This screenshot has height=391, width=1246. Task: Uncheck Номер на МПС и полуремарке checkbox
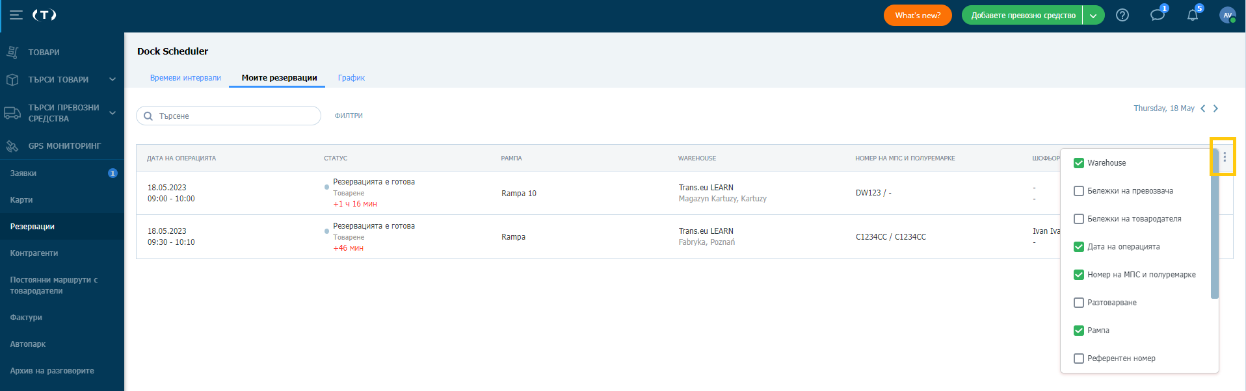pyautogui.click(x=1079, y=275)
